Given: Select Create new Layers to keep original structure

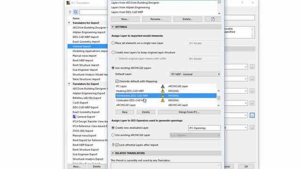Looking at the screenshot, I should (113, 52).
